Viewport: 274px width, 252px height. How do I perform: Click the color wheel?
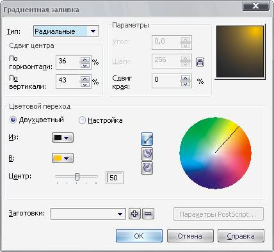point(215,153)
